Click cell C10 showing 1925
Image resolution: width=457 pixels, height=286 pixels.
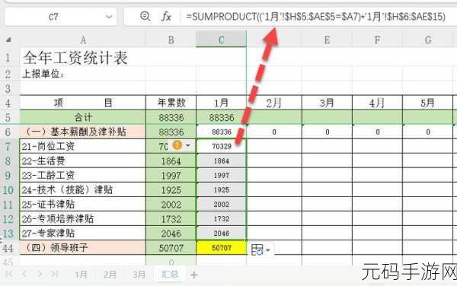pyautogui.click(x=222, y=189)
